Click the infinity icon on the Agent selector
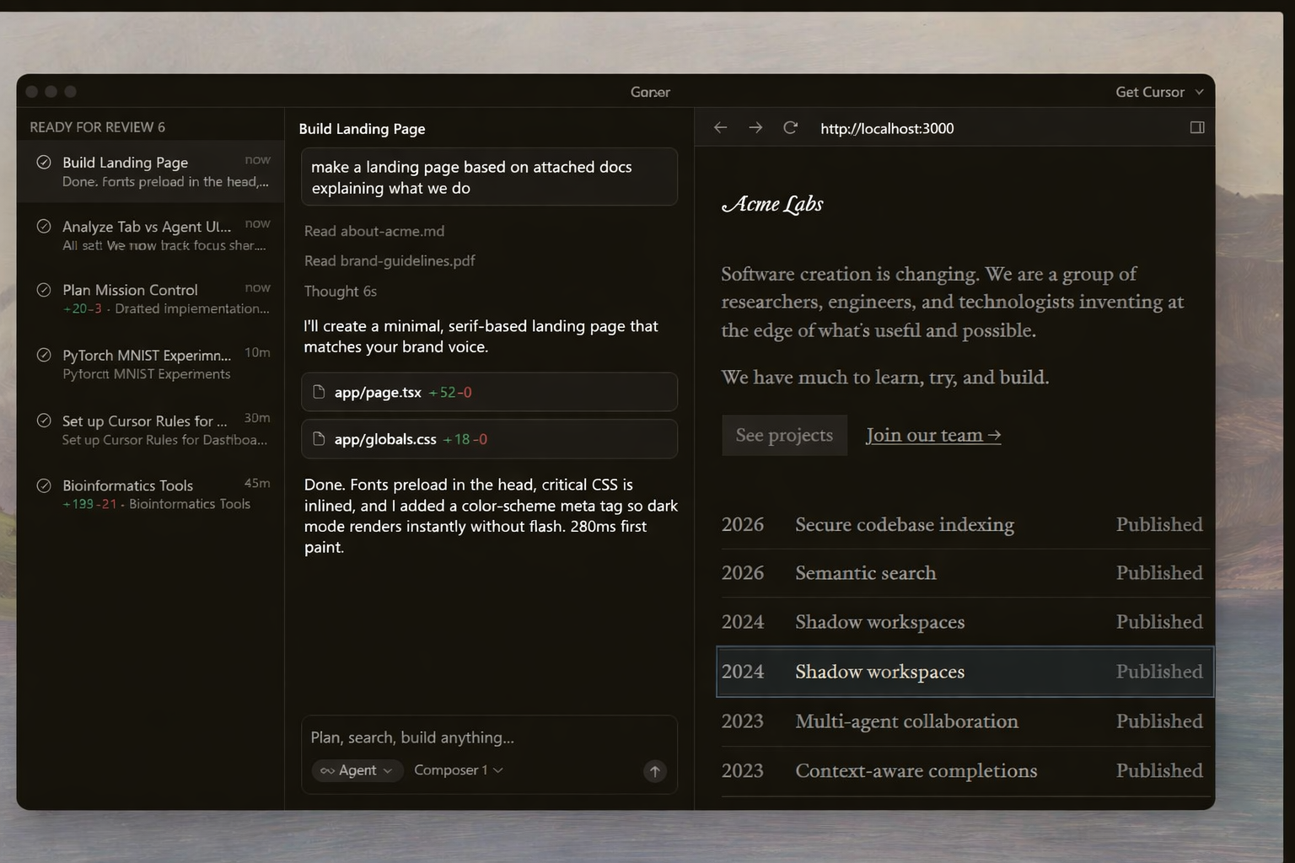Screen dimensions: 1295x863 [327, 770]
